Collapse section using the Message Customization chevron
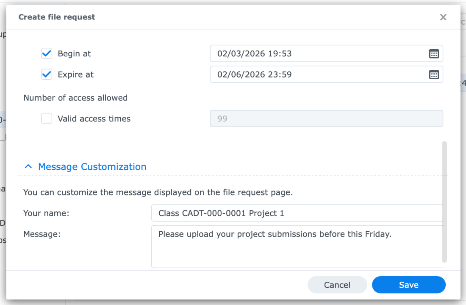The height and width of the screenshot is (305, 466). click(28, 167)
